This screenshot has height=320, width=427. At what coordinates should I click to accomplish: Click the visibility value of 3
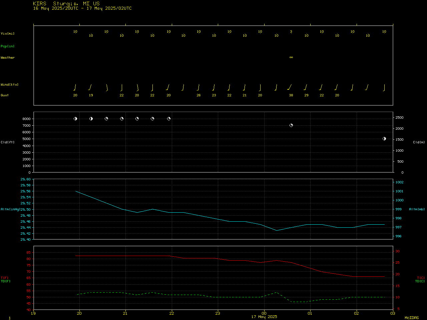[291, 32]
